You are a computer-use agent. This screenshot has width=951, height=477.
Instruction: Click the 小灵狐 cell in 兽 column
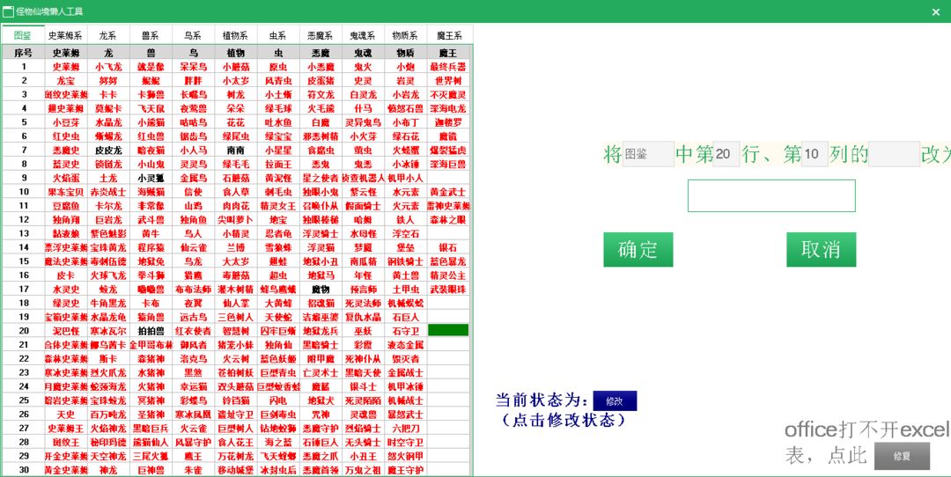click(151, 178)
